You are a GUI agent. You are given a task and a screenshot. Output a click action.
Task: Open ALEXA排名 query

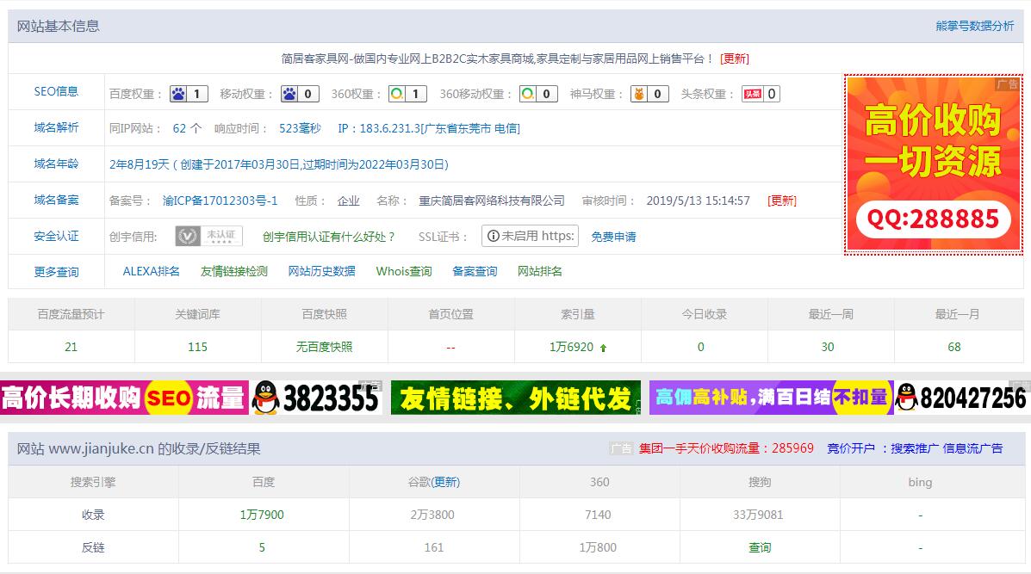(x=152, y=271)
